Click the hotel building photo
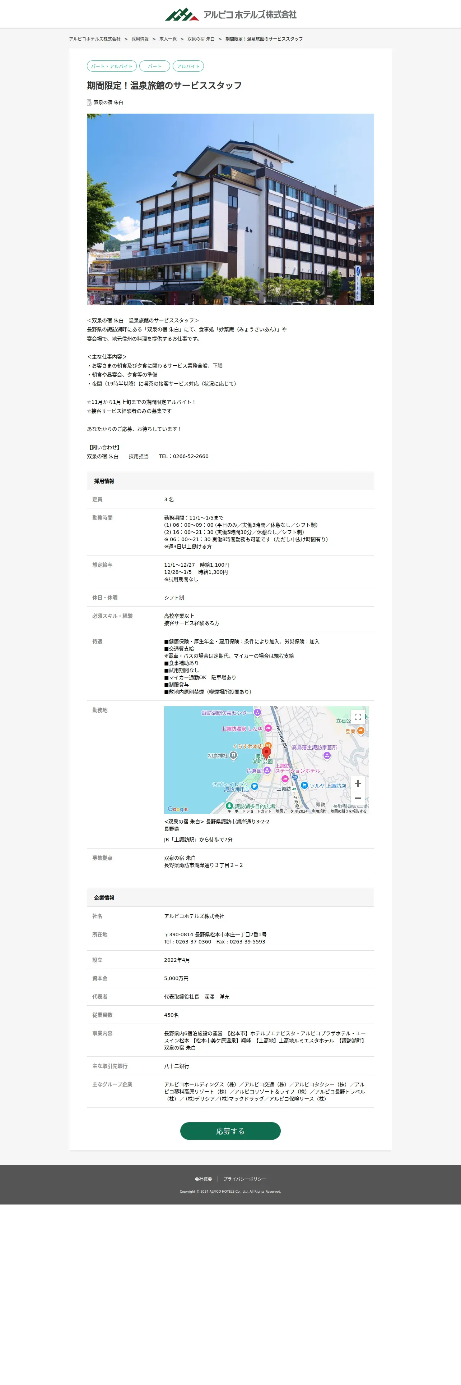Image resolution: width=461 pixels, height=1385 pixels. pyautogui.click(x=230, y=209)
